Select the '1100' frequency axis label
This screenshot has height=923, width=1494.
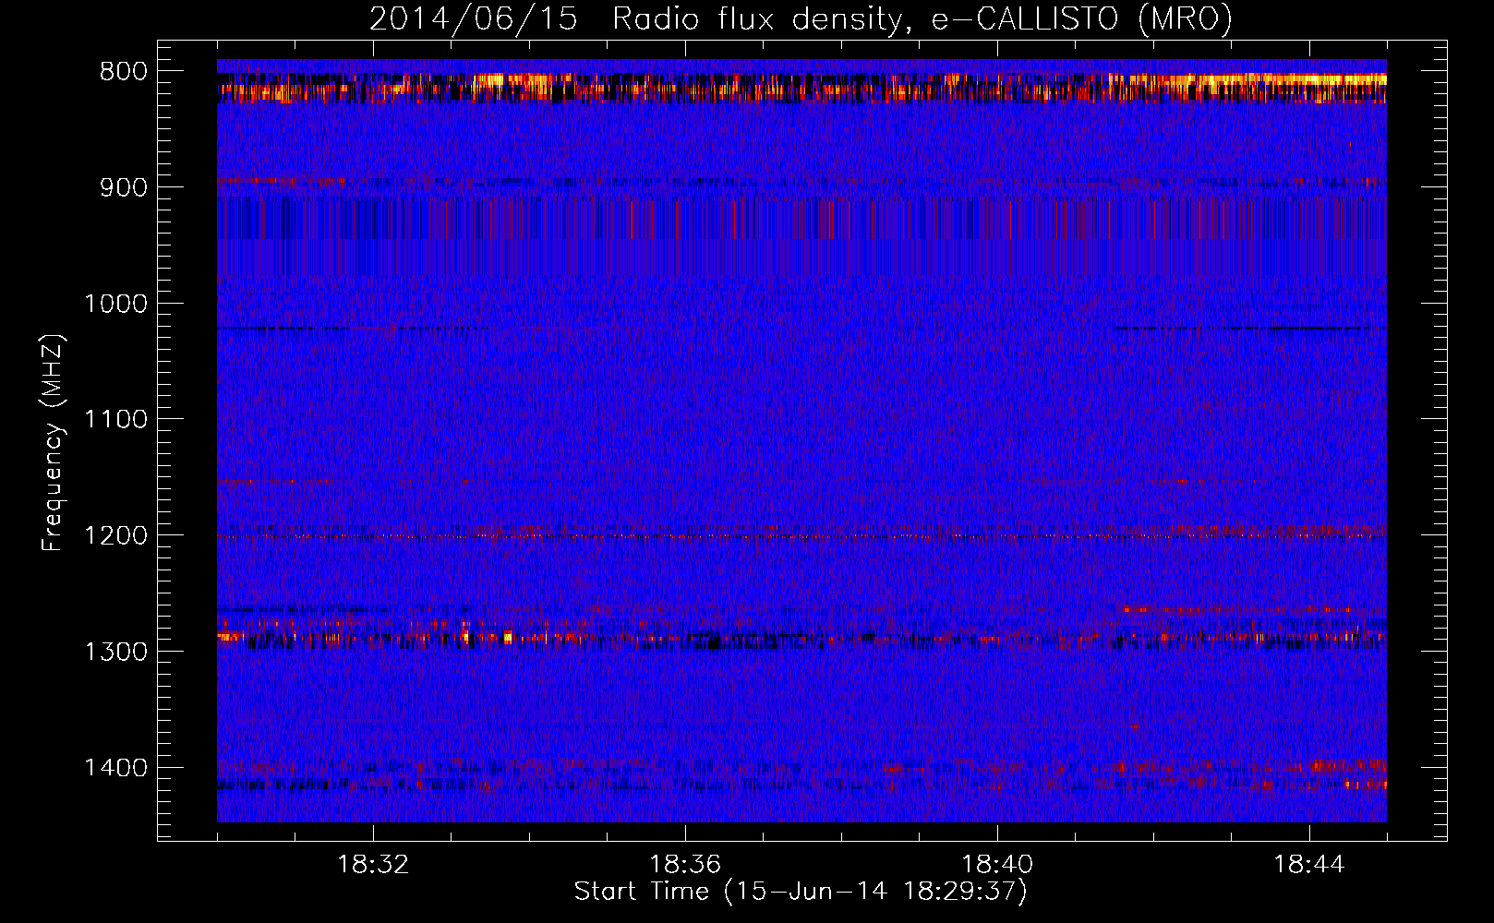click(x=115, y=420)
